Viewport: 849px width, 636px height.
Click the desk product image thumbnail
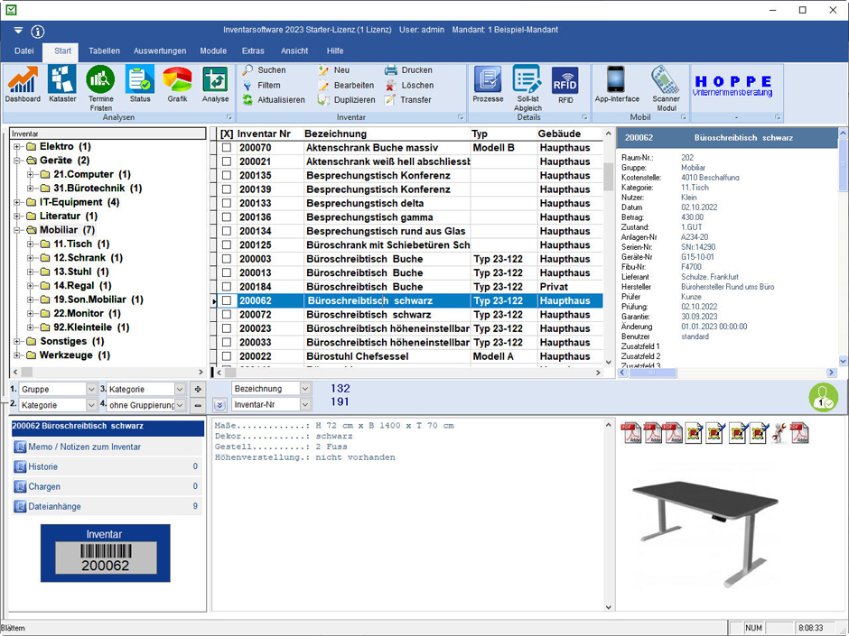click(x=704, y=530)
